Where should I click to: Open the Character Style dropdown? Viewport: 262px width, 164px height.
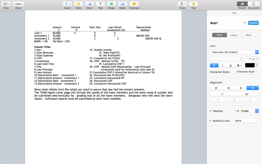click(x=246, y=72)
